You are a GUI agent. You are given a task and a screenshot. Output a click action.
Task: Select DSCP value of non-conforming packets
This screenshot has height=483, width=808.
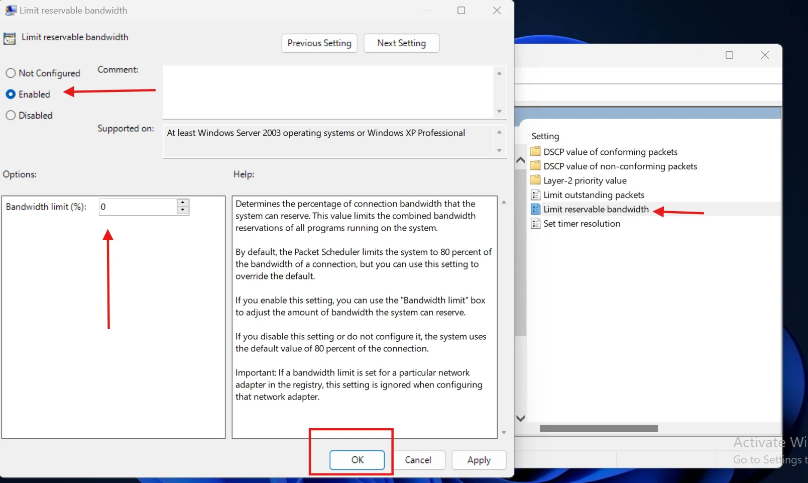point(620,166)
